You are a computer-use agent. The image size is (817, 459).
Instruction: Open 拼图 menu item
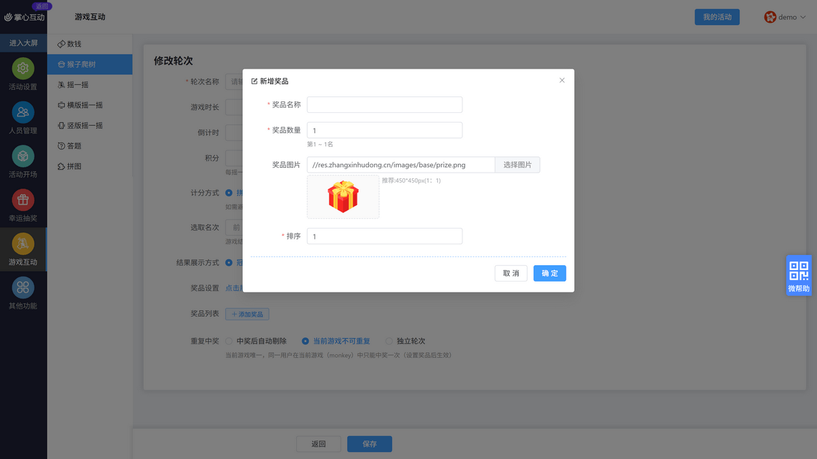[90, 167]
